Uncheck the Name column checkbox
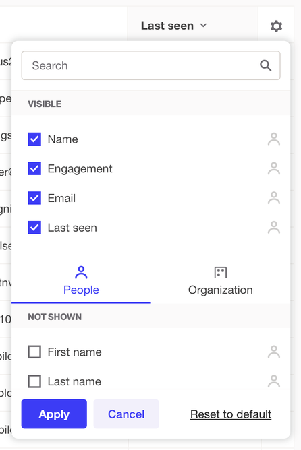The height and width of the screenshot is (450, 301). coord(34,139)
